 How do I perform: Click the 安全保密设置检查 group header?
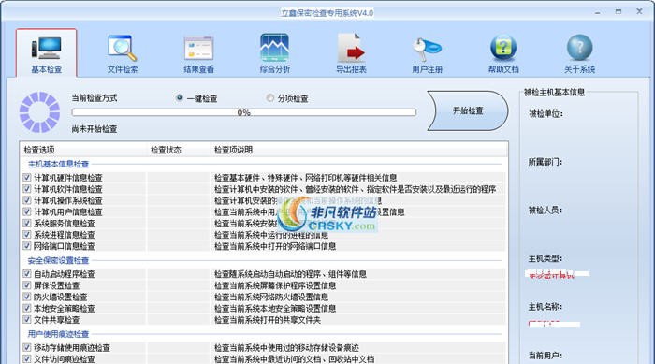pos(58,260)
